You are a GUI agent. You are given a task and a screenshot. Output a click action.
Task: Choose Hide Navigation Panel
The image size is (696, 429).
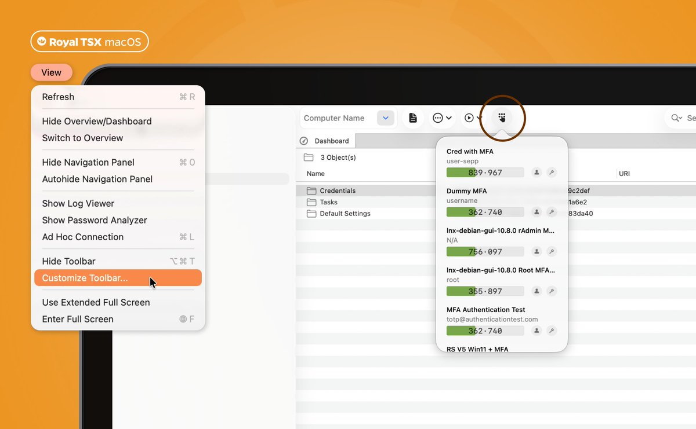coord(118,162)
